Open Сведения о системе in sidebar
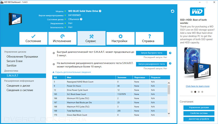Screen dimensions: 218x124 pos(20,90)
